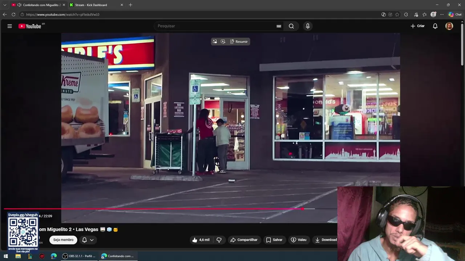Save the video with Salvar
This screenshot has height=261, width=465.
click(274, 240)
